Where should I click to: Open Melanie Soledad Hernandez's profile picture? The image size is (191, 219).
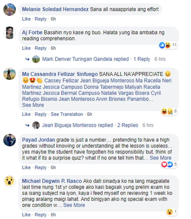tap(9, 9)
